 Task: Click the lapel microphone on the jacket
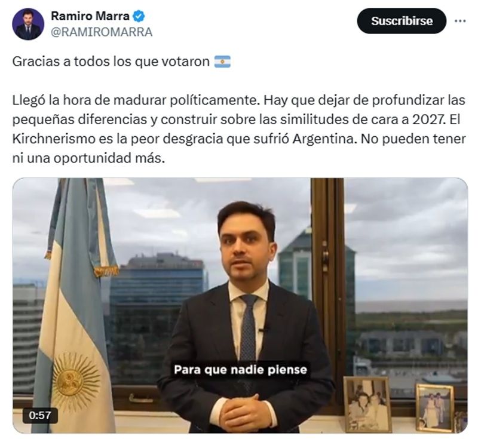(x=263, y=330)
